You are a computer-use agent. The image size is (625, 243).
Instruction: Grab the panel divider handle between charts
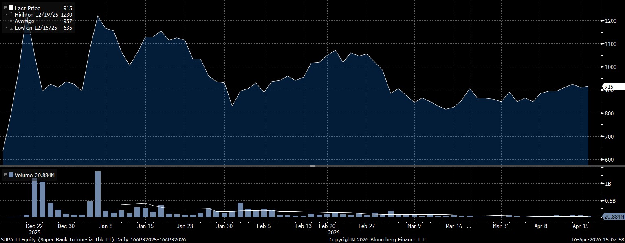pyautogui.click(x=312, y=166)
